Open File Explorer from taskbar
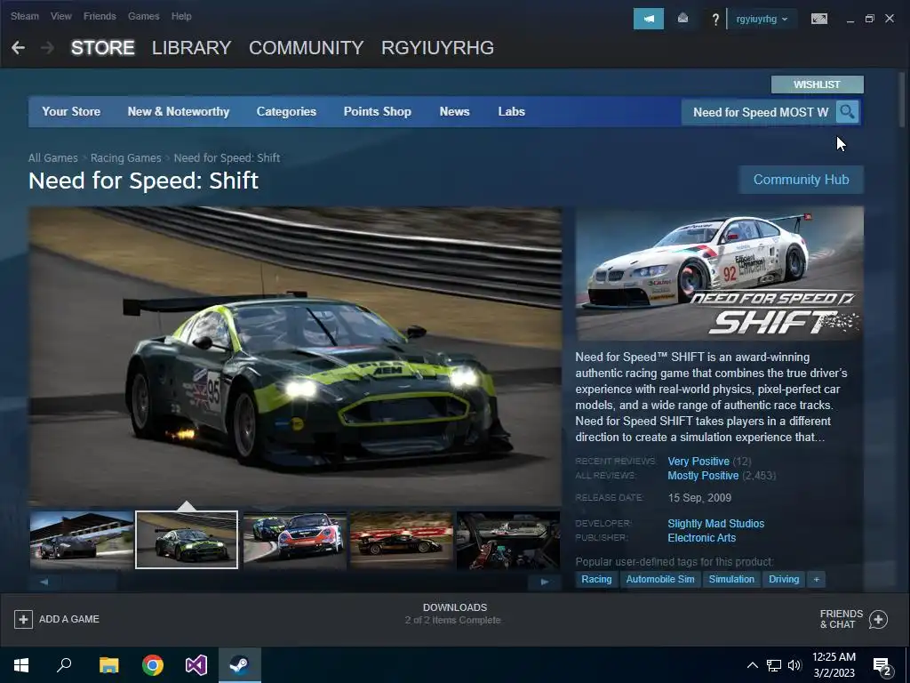The width and height of the screenshot is (910, 683). coord(108,665)
